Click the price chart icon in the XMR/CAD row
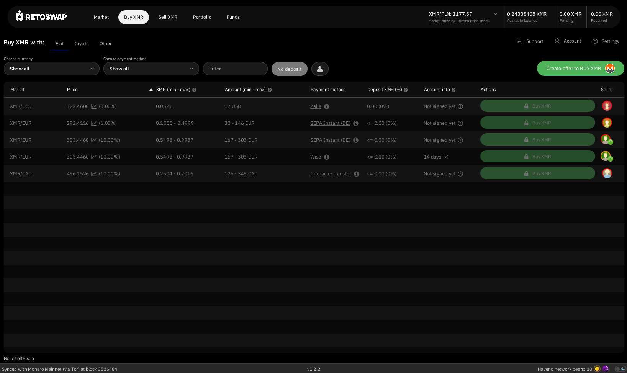Viewport: 627px width, 373px height. coord(94,174)
